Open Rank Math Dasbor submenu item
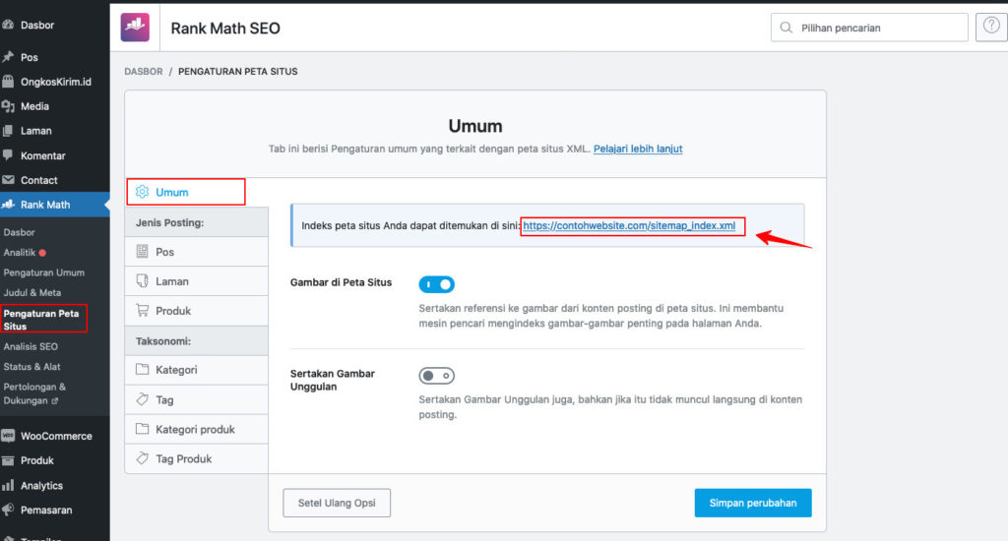Image resolution: width=1008 pixels, height=541 pixels. [20, 232]
